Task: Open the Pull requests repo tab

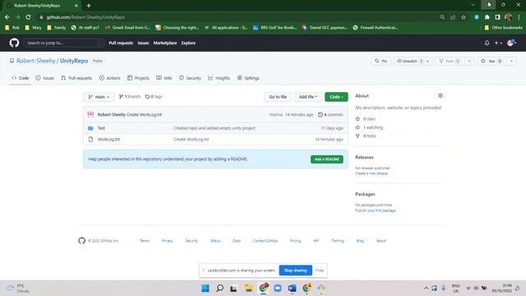Action: coord(76,78)
